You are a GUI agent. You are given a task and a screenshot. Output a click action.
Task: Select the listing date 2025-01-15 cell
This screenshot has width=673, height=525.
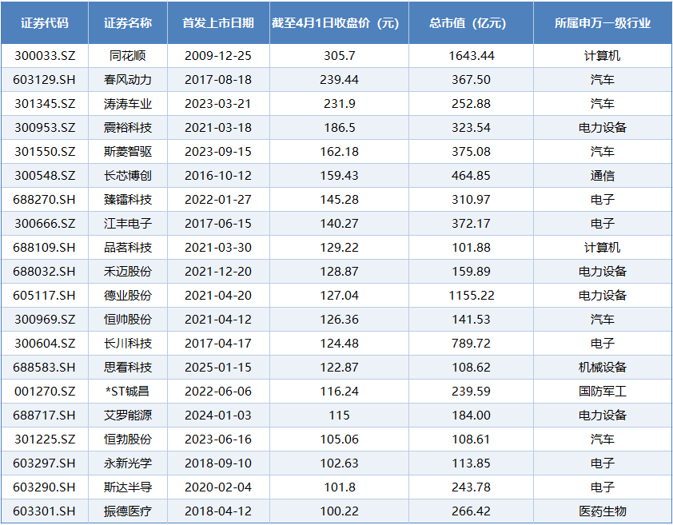click(x=218, y=368)
